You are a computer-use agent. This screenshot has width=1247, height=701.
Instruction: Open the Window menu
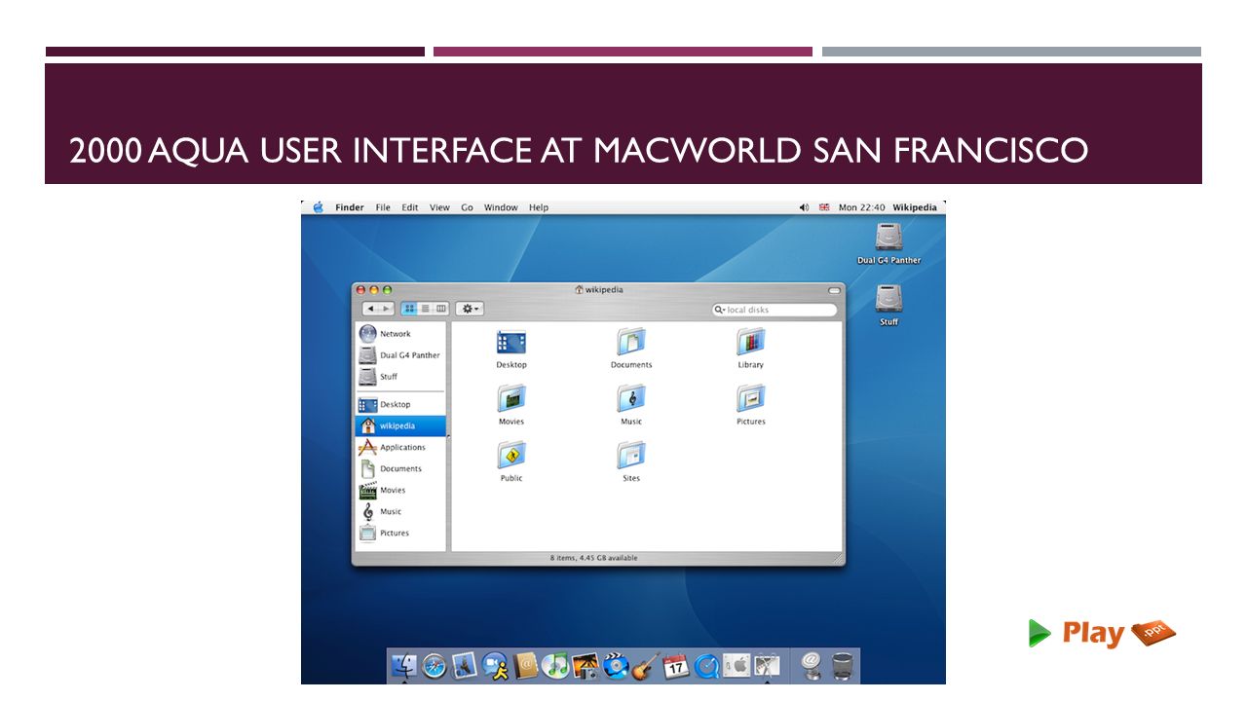click(x=501, y=207)
